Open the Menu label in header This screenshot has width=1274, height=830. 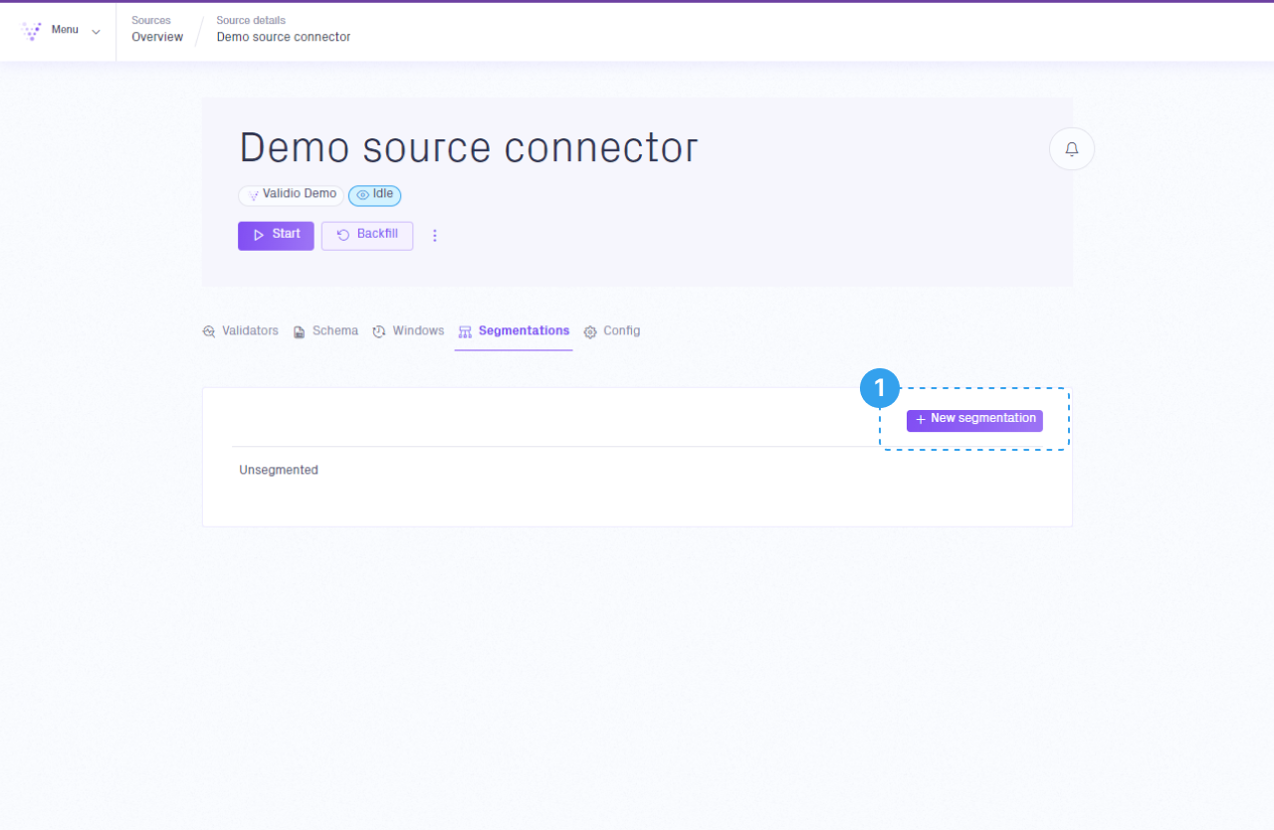[x=65, y=30]
